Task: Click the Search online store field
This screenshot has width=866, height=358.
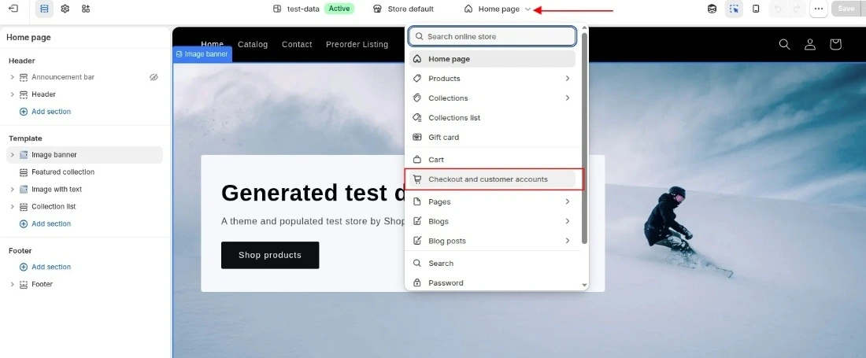Action: (x=492, y=36)
